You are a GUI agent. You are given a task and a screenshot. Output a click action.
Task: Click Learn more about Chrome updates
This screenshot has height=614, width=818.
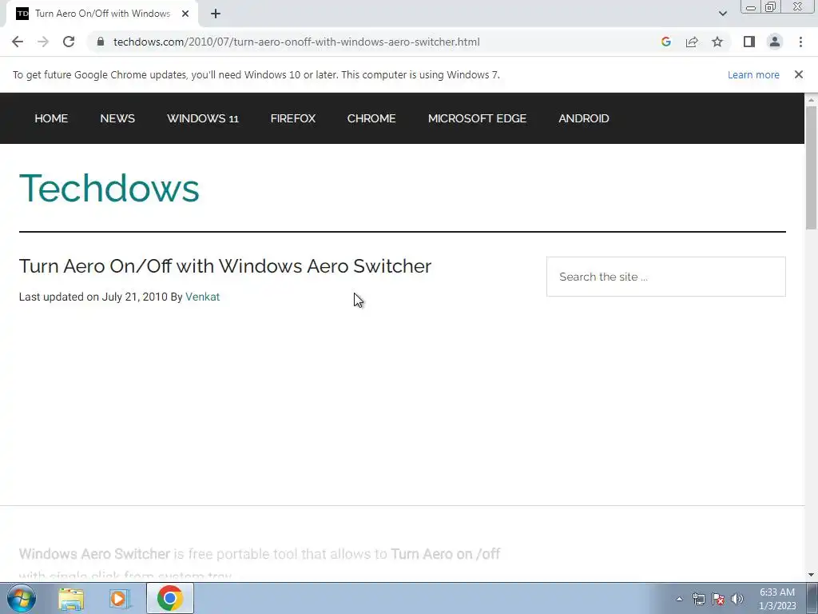coord(753,74)
